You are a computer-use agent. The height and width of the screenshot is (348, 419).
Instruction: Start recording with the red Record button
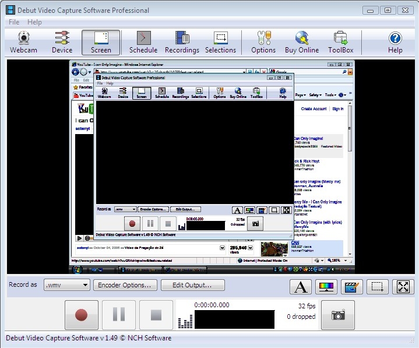(81, 315)
